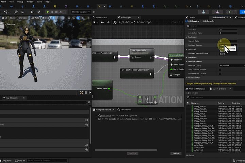Image resolution: width=245 pixels, height=163 pixels.
Task: Choose Sword in Equipped Weapon list
Action: coord(222,54)
